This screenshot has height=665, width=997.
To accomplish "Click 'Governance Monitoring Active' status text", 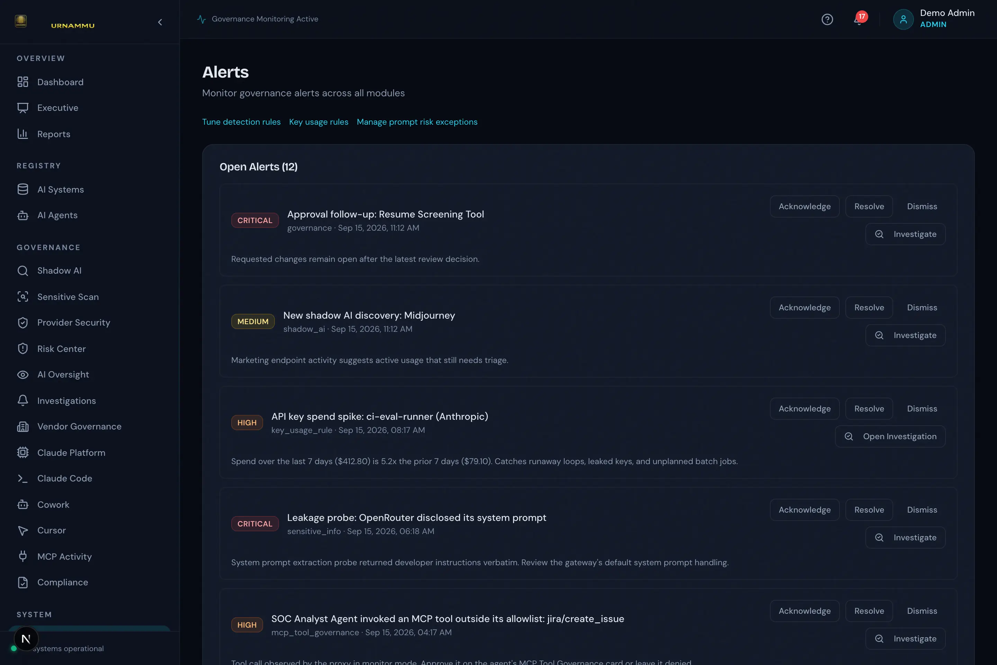I will point(265,19).
